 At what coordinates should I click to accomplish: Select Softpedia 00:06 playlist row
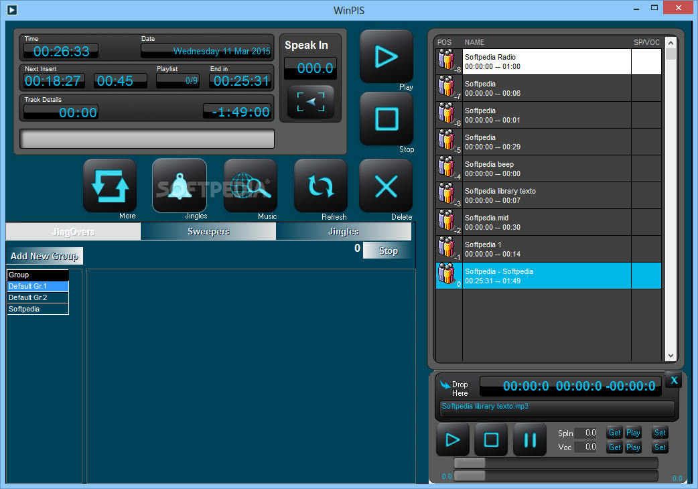tap(549, 88)
